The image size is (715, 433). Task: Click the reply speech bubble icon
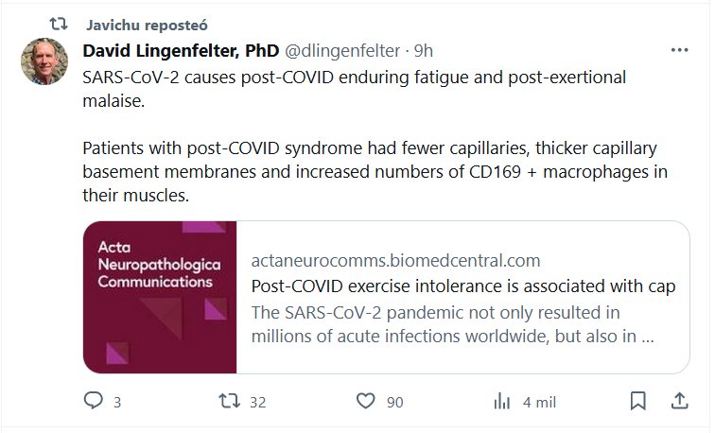(x=93, y=402)
